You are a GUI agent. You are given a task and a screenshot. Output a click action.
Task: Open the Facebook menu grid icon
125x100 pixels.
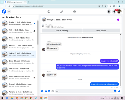coord(109,11)
